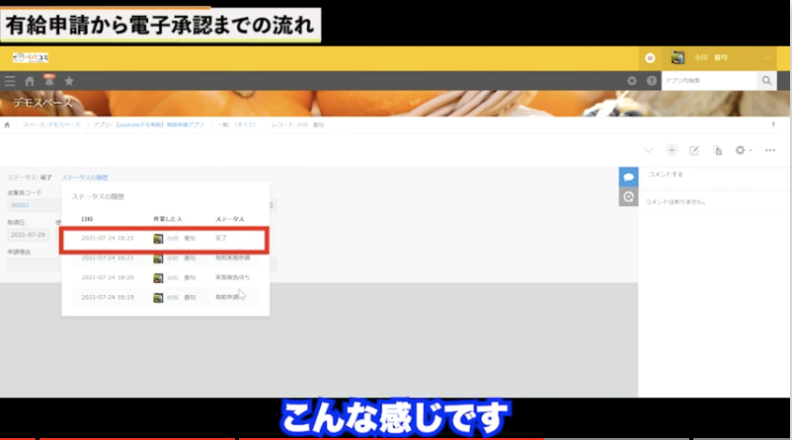792x440 pixels.
Task: Add a new record with plus icon
Action: [x=672, y=151]
